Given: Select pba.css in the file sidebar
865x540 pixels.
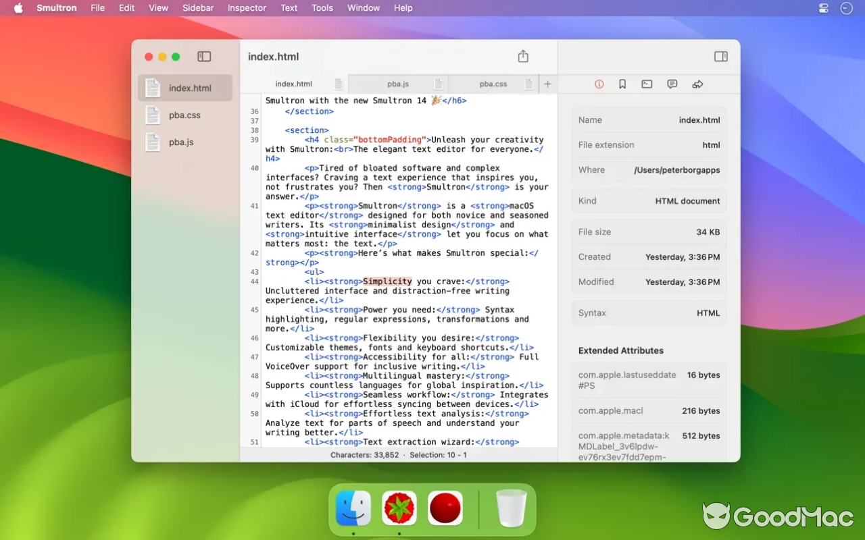Looking at the screenshot, I should [x=184, y=115].
